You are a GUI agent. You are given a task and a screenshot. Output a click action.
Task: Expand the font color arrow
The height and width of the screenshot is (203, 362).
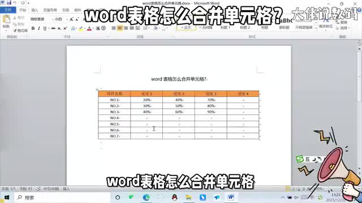point(93,28)
